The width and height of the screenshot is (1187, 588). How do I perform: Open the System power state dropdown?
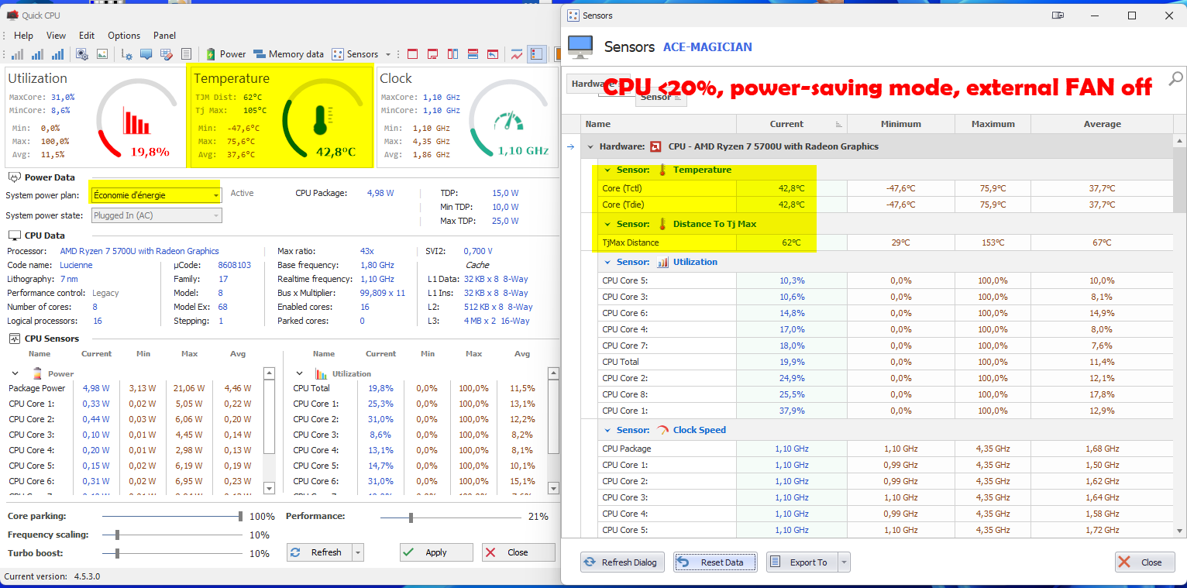pyautogui.click(x=157, y=215)
